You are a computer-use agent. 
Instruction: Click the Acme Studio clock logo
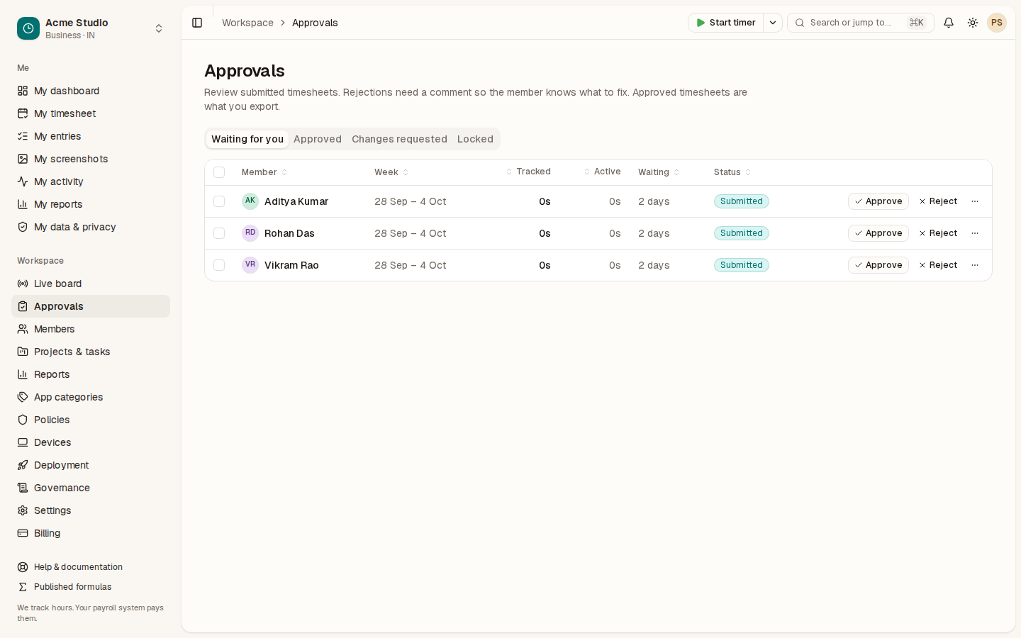28,28
